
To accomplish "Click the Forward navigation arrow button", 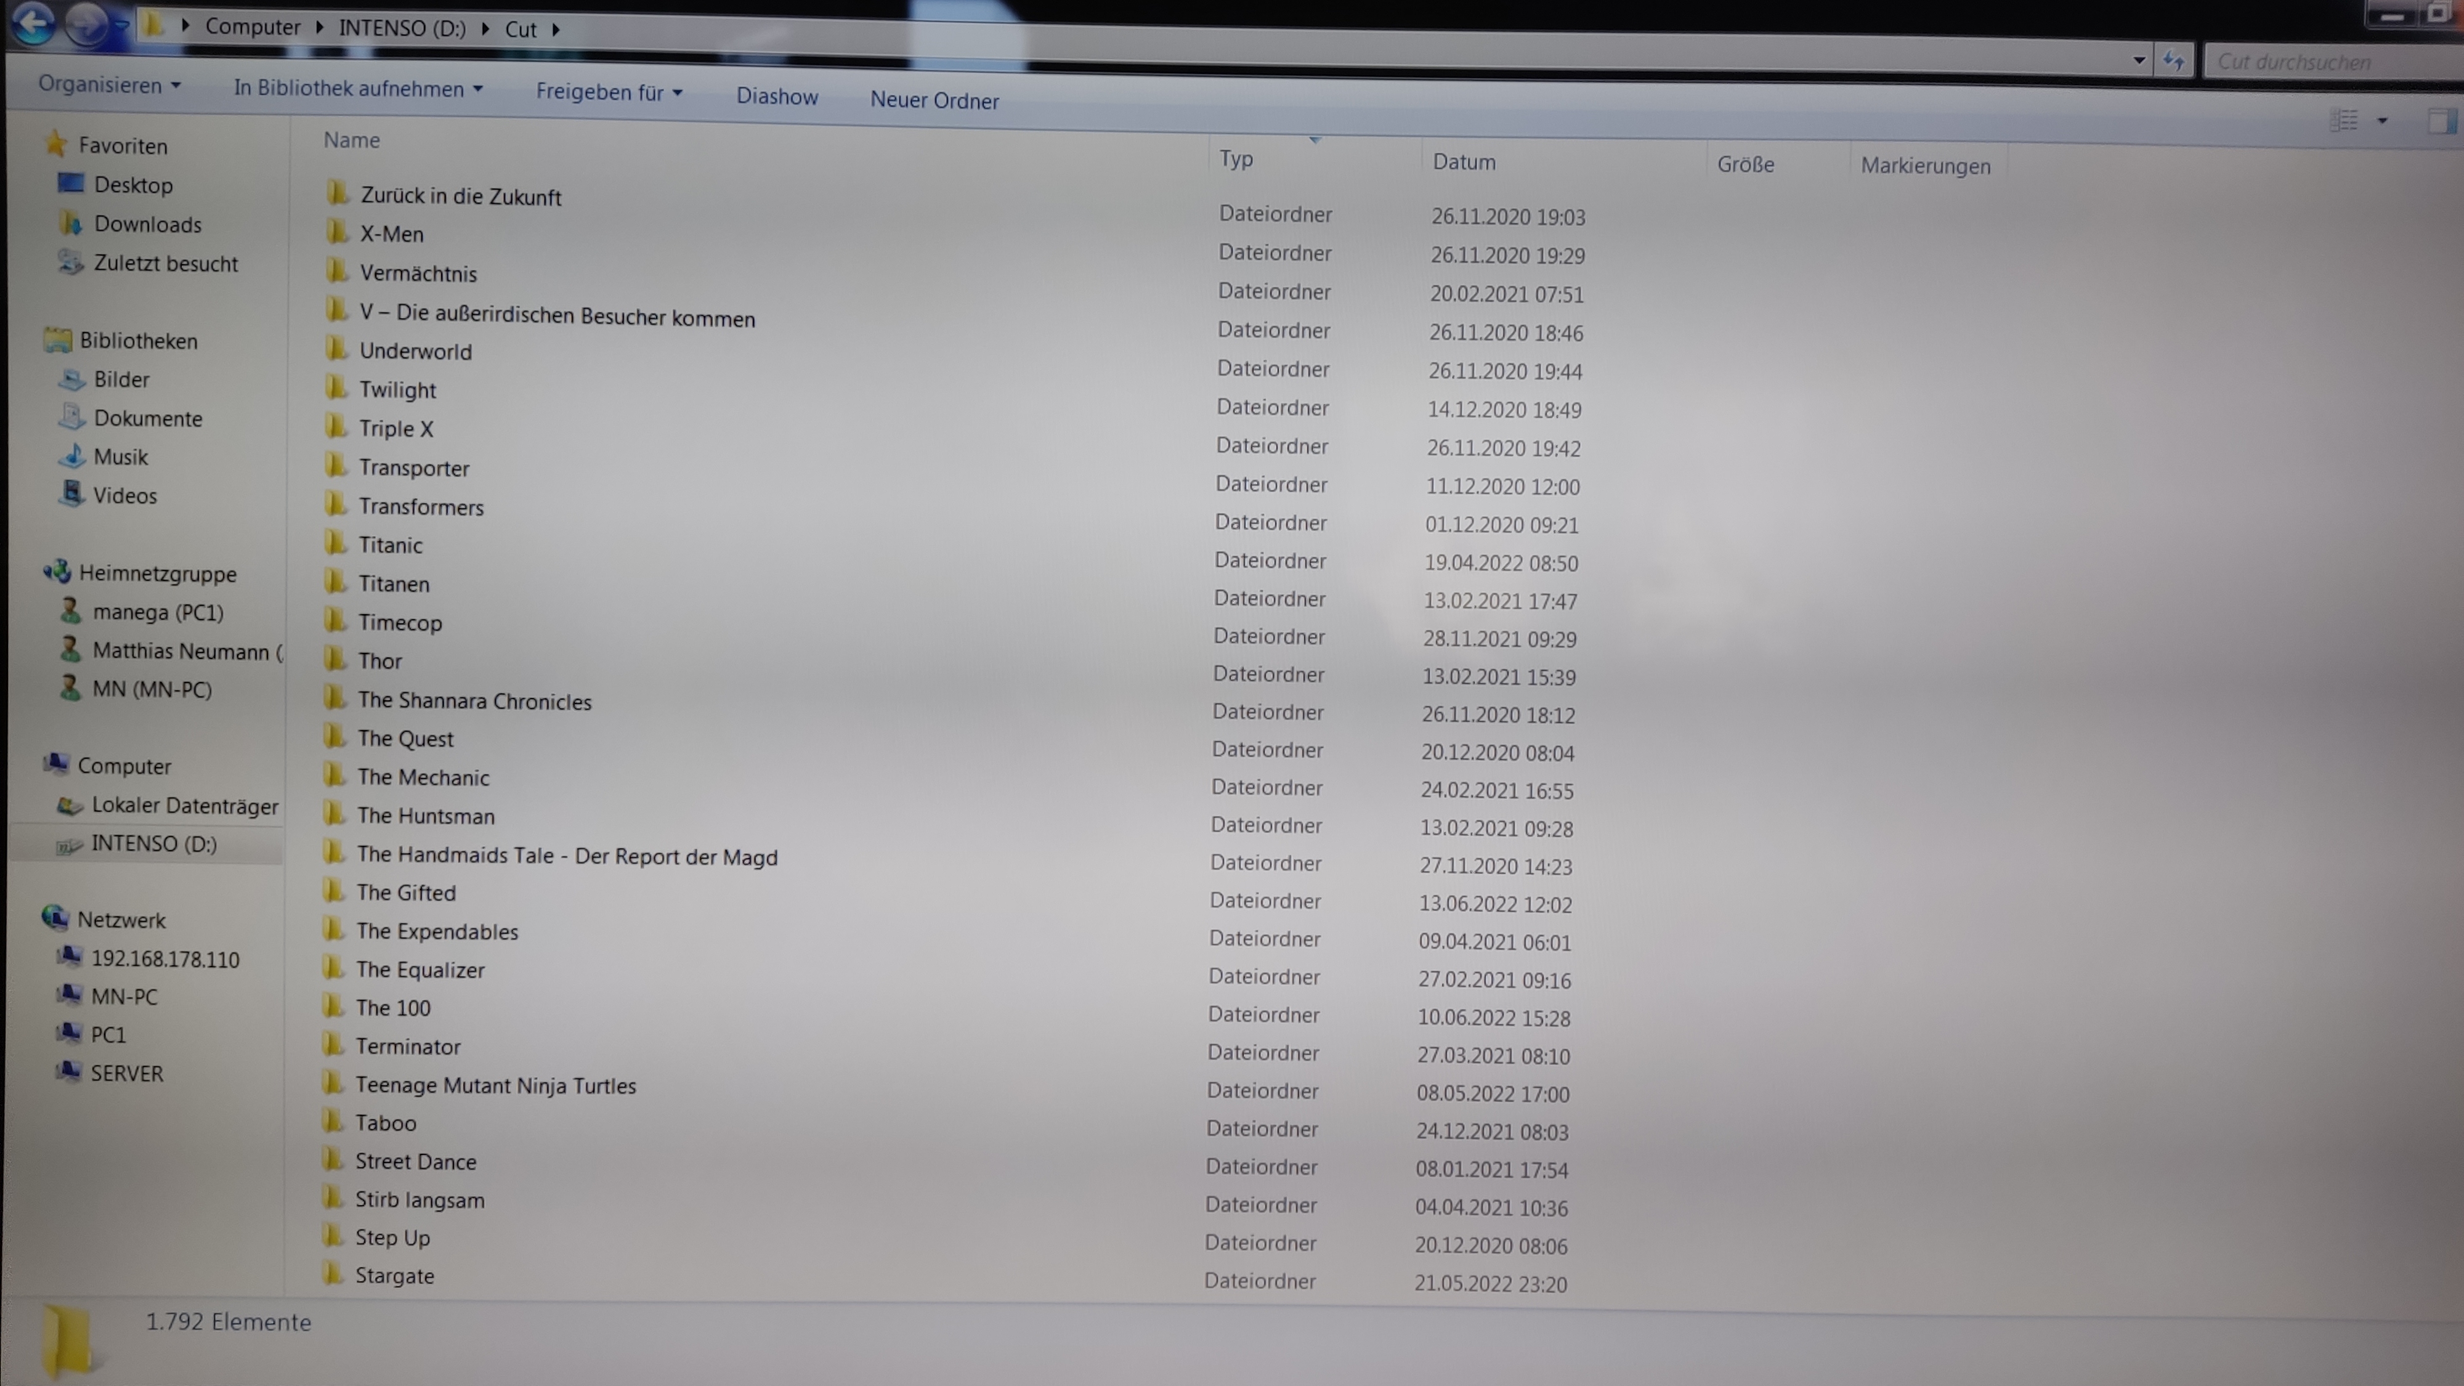I will click(x=87, y=25).
